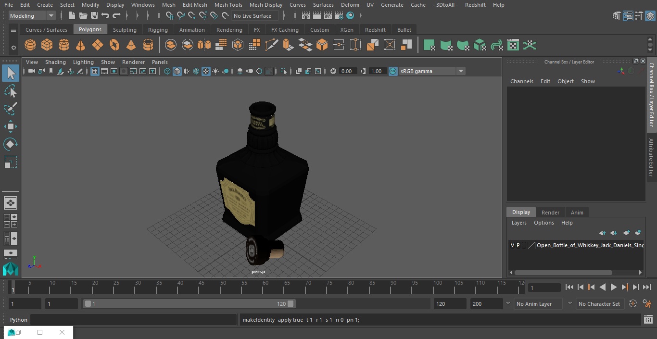Screen dimensions: 657x339
Task: Open the UV Editor window icon
Action: [x=513, y=45]
